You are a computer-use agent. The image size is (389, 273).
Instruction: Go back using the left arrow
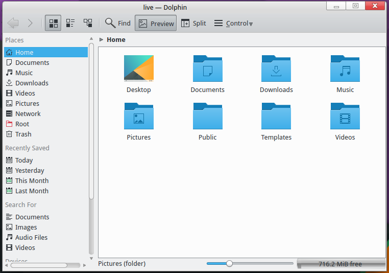[x=13, y=23]
